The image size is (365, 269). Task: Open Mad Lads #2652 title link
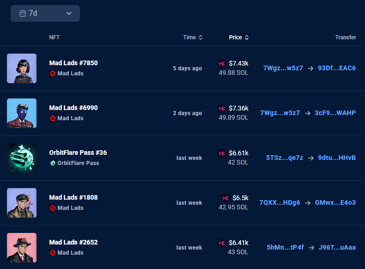click(73, 242)
